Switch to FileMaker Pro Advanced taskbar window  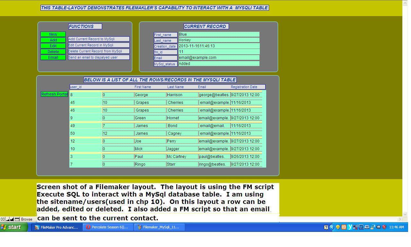click(57, 227)
